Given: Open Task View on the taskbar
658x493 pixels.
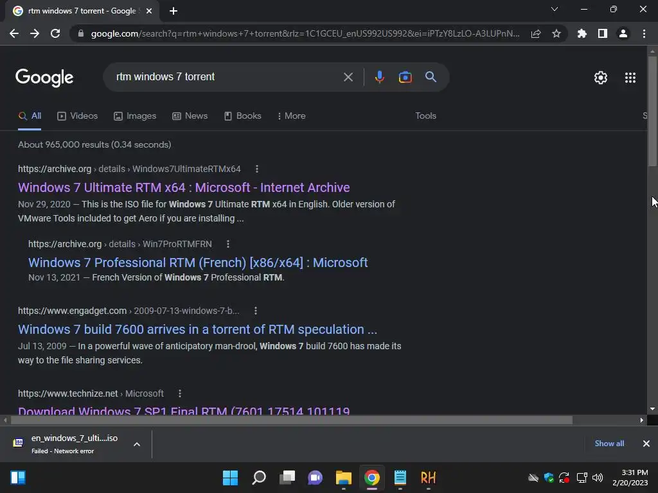Looking at the screenshot, I should pos(287,478).
